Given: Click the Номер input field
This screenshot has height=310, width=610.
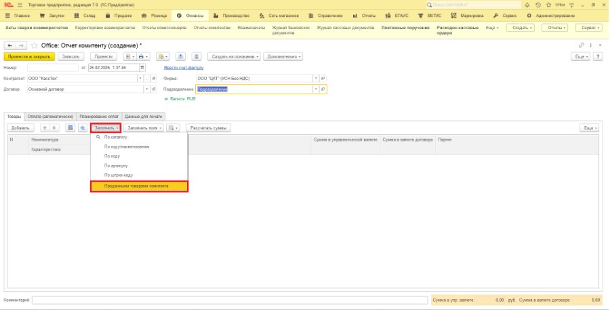Looking at the screenshot, I should click(x=53, y=67).
